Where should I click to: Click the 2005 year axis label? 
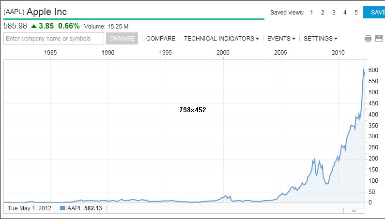click(281, 53)
